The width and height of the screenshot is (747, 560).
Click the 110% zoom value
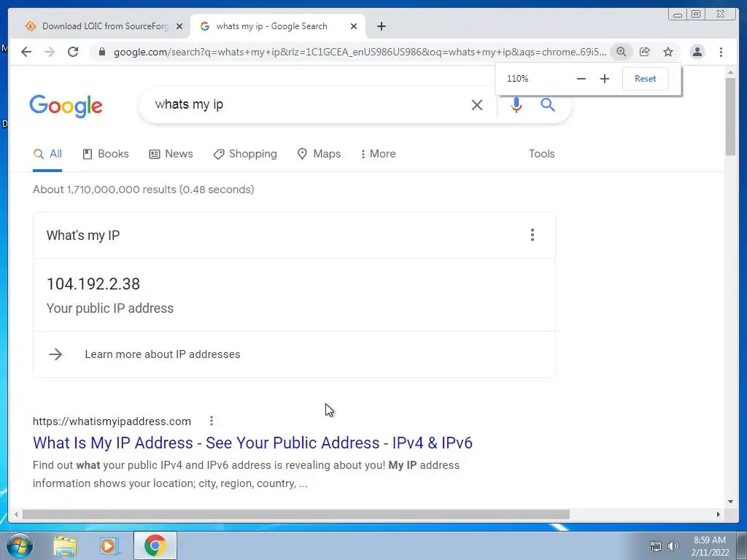[x=517, y=79]
